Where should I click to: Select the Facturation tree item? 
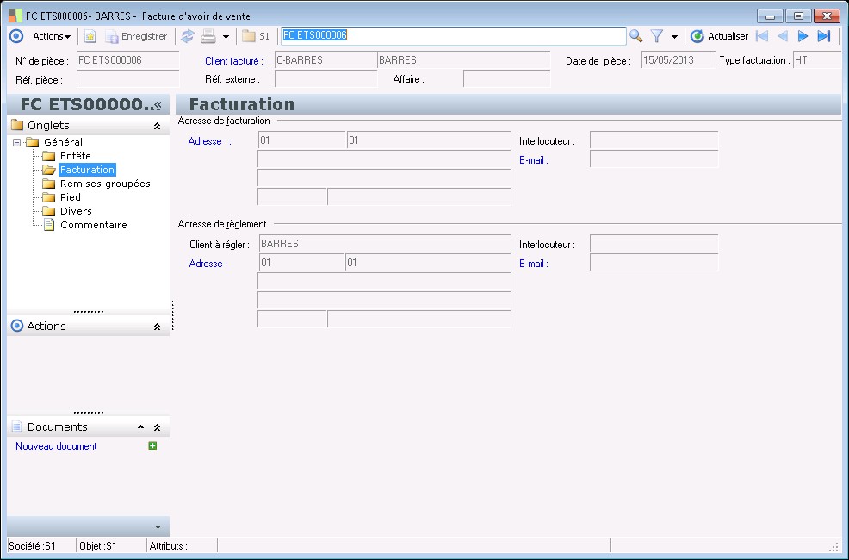click(x=87, y=170)
